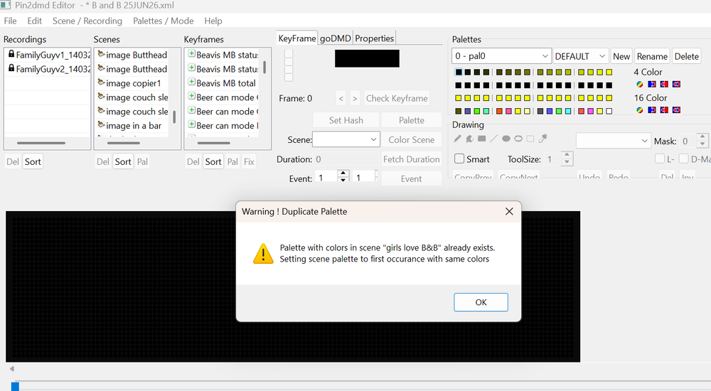Close the Duplicate Palette warning with X
This screenshot has height=391, width=711.
pyautogui.click(x=509, y=211)
